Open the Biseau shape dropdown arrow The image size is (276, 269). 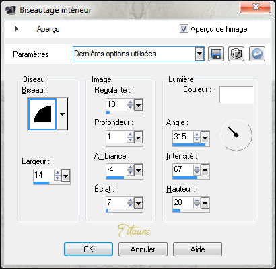coord(62,114)
